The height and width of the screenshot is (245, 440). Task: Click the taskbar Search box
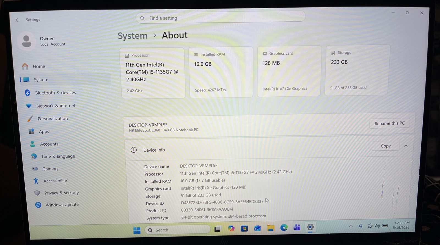178,230
